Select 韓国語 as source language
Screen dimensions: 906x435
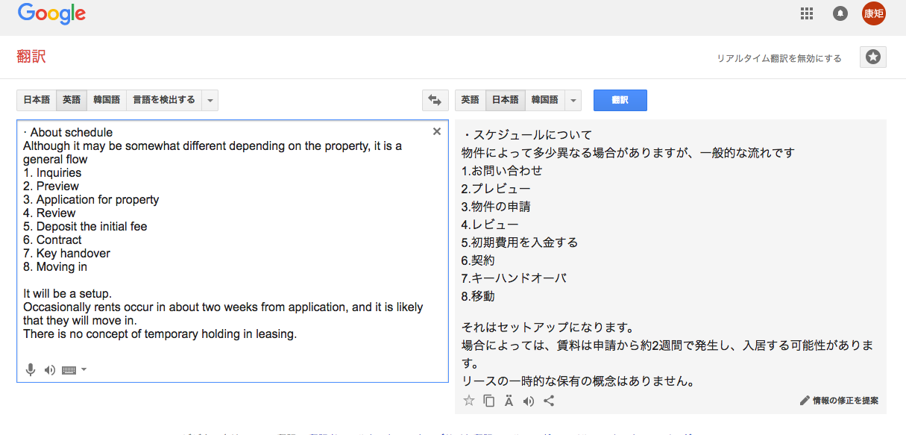[107, 100]
